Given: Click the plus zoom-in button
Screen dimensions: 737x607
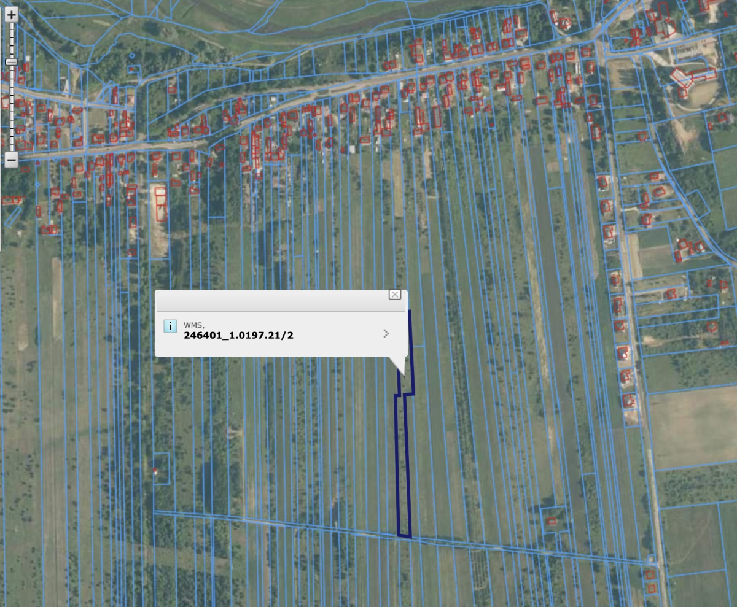Looking at the screenshot, I should click(11, 15).
